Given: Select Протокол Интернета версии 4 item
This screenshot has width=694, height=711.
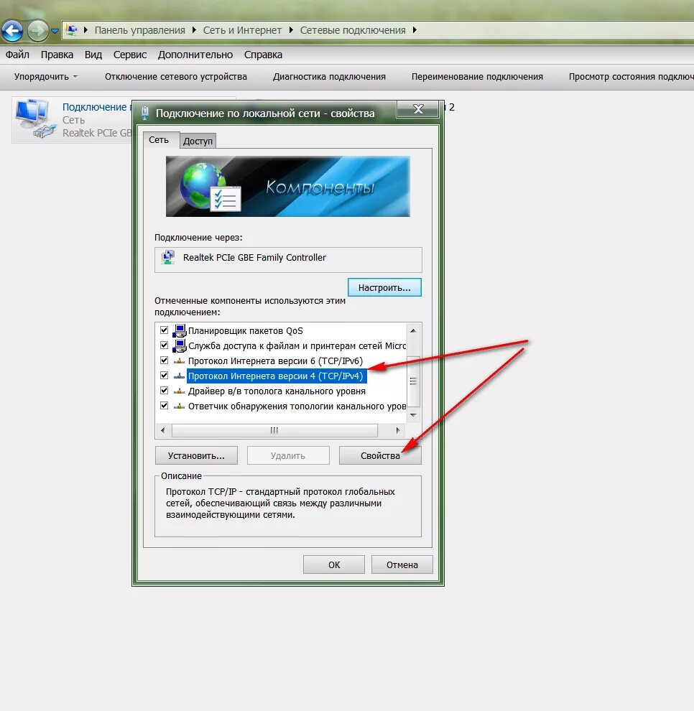Looking at the screenshot, I should click(277, 376).
